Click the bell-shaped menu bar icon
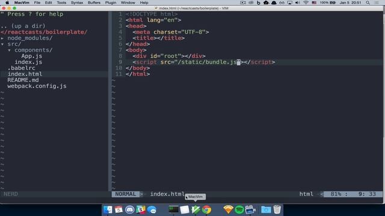385x216 pixels. coord(274,2)
